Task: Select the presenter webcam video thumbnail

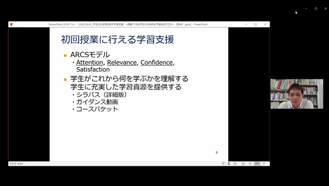Action: tap(297, 94)
